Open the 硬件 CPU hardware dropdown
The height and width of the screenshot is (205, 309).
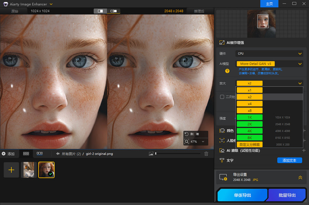(x=269, y=54)
